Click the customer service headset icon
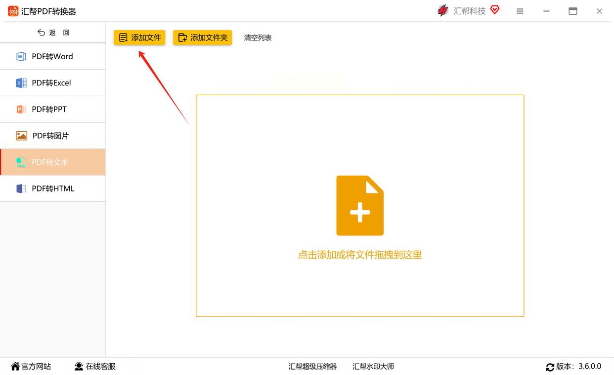 point(79,367)
